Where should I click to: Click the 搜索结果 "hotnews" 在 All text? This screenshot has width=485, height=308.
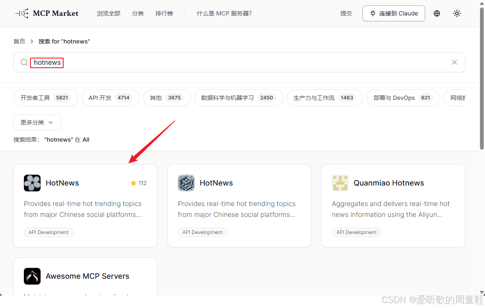[51, 140]
